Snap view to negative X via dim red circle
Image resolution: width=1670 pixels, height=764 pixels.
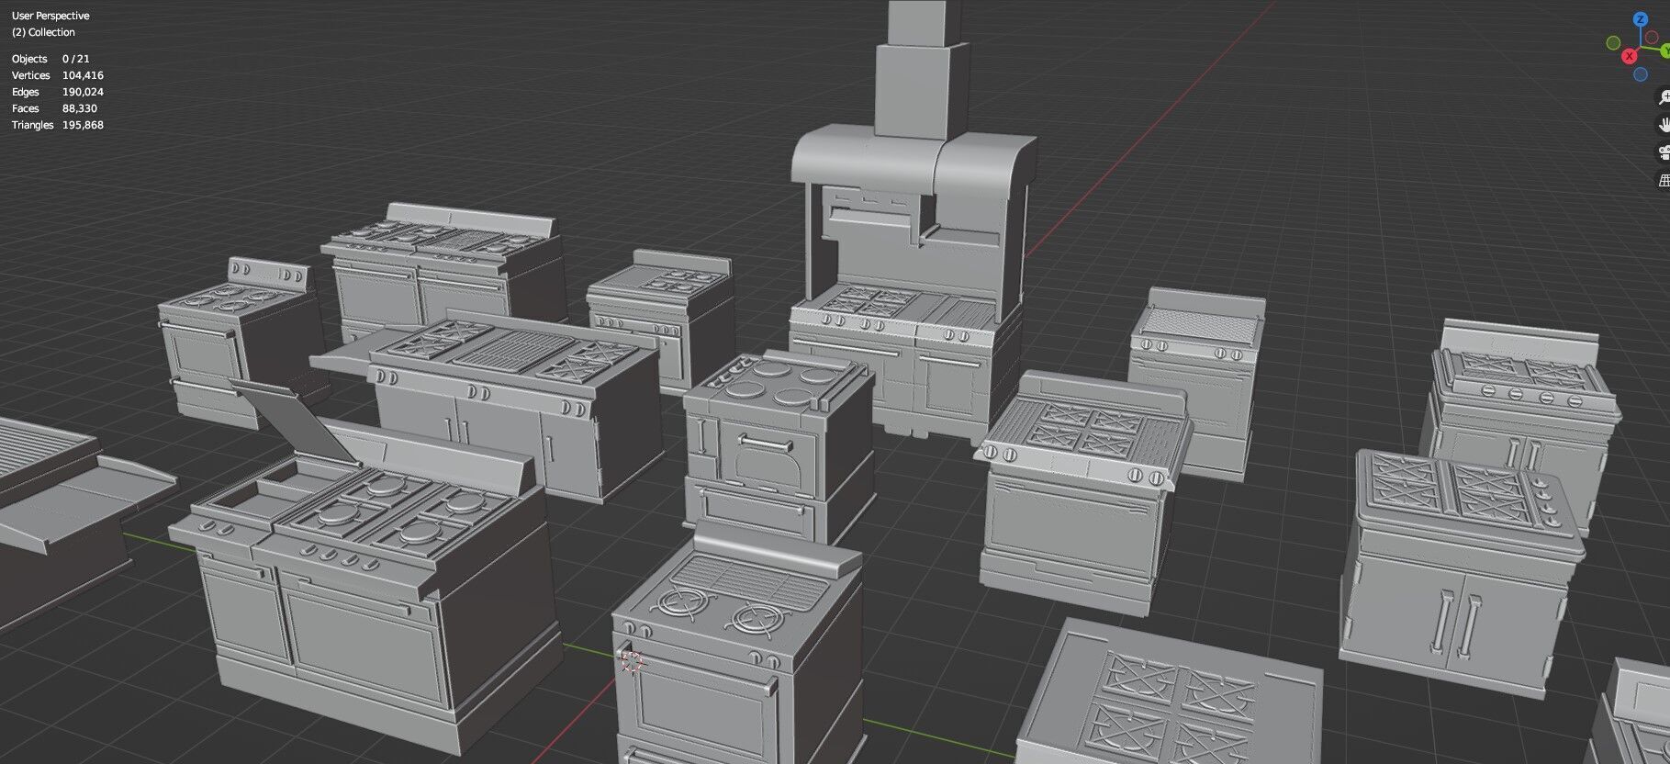pyautogui.click(x=1652, y=37)
